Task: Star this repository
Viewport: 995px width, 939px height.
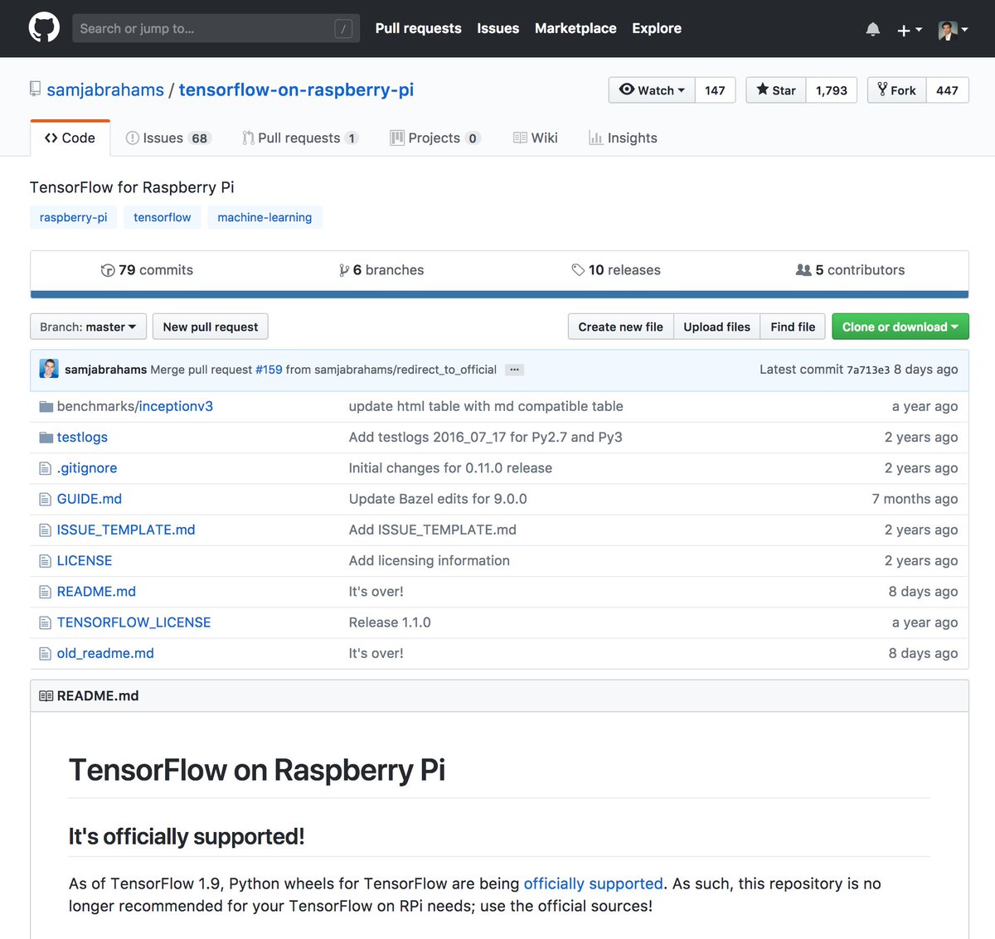Action: click(x=776, y=90)
